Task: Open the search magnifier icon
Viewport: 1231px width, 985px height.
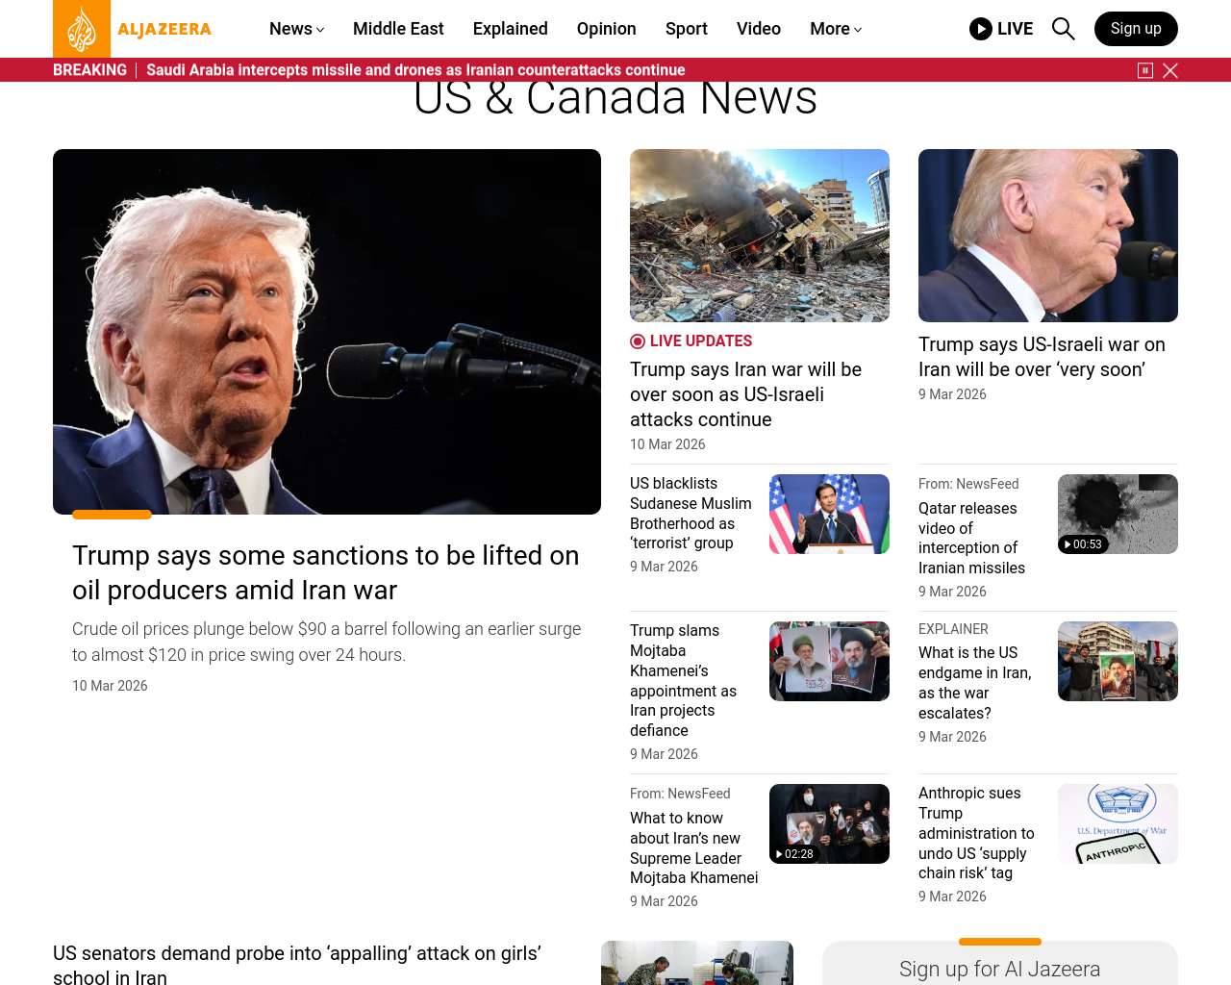Action: coord(1063,29)
